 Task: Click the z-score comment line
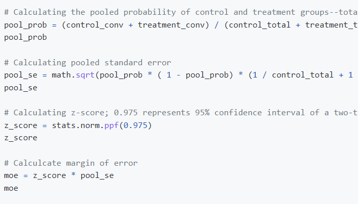(x=181, y=113)
